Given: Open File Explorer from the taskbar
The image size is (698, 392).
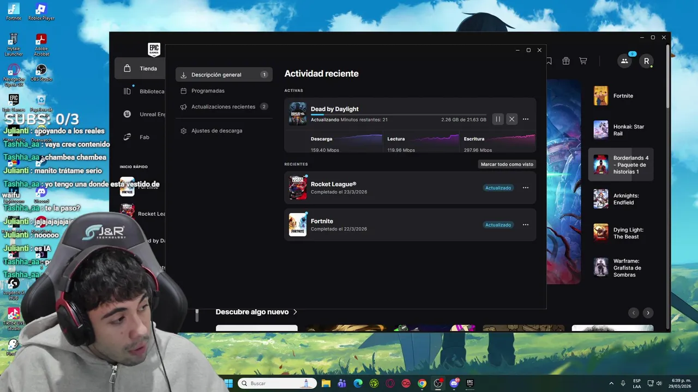Looking at the screenshot, I should click(326, 383).
